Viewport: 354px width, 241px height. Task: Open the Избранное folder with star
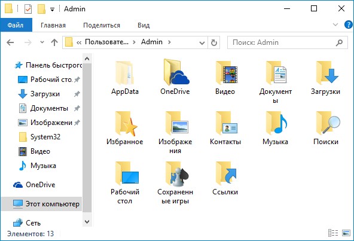tap(124, 127)
